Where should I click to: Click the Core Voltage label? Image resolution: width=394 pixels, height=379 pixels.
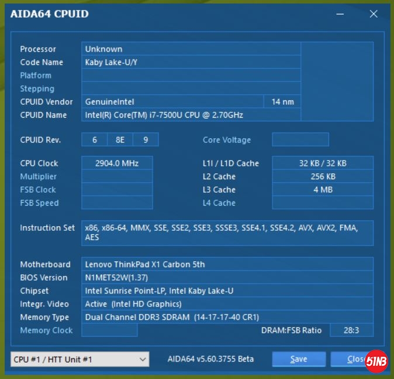tap(227, 140)
